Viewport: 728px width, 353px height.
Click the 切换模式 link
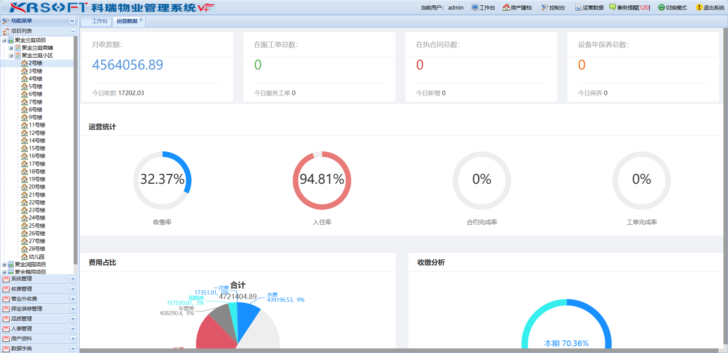point(676,8)
